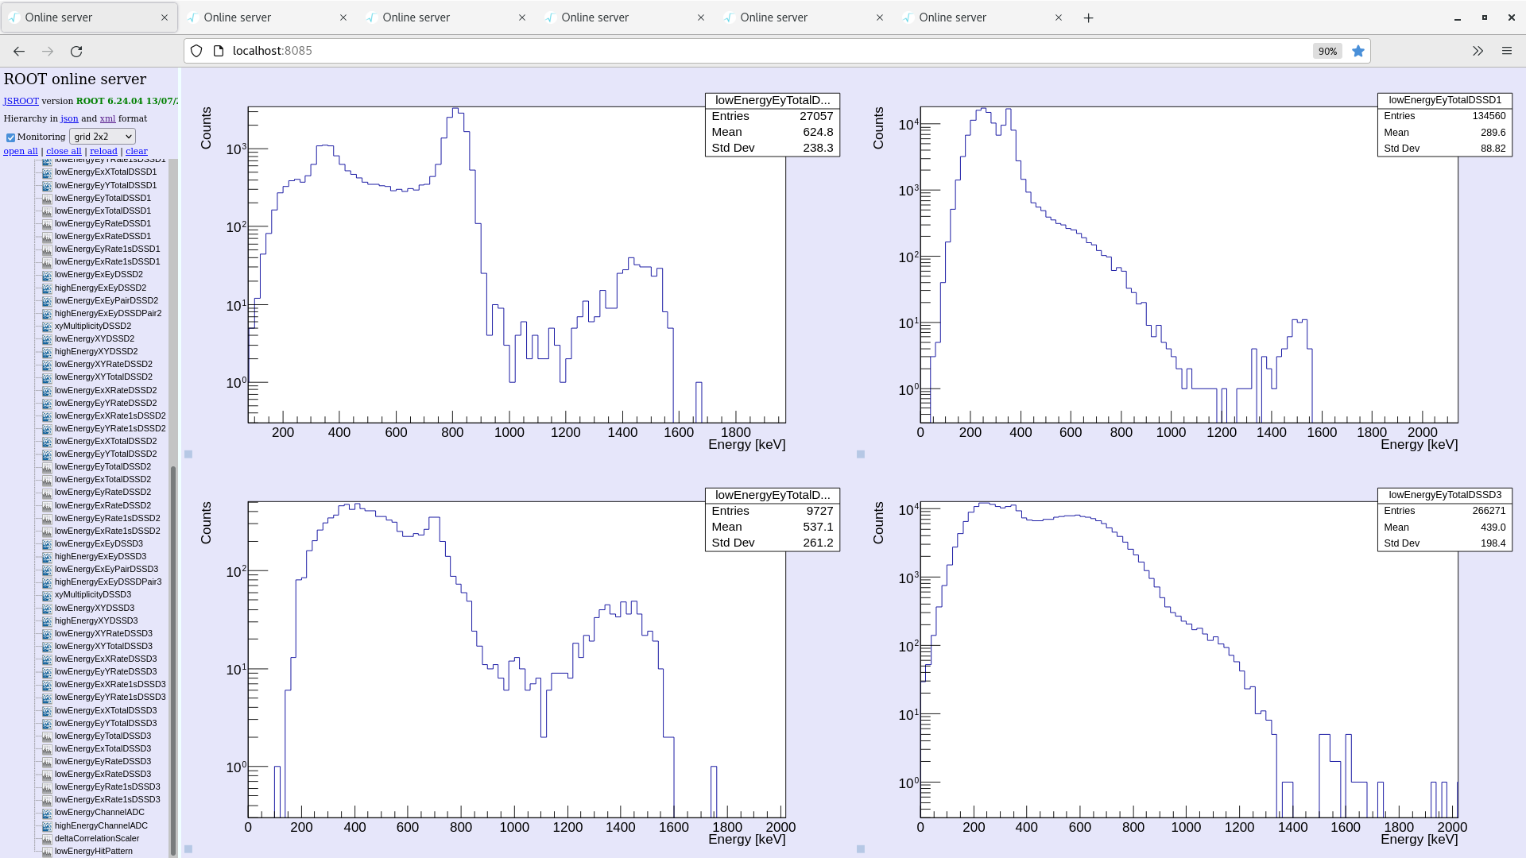The width and height of the screenshot is (1526, 858).
Task: Bookmark the page with the star icon
Action: 1358,50
